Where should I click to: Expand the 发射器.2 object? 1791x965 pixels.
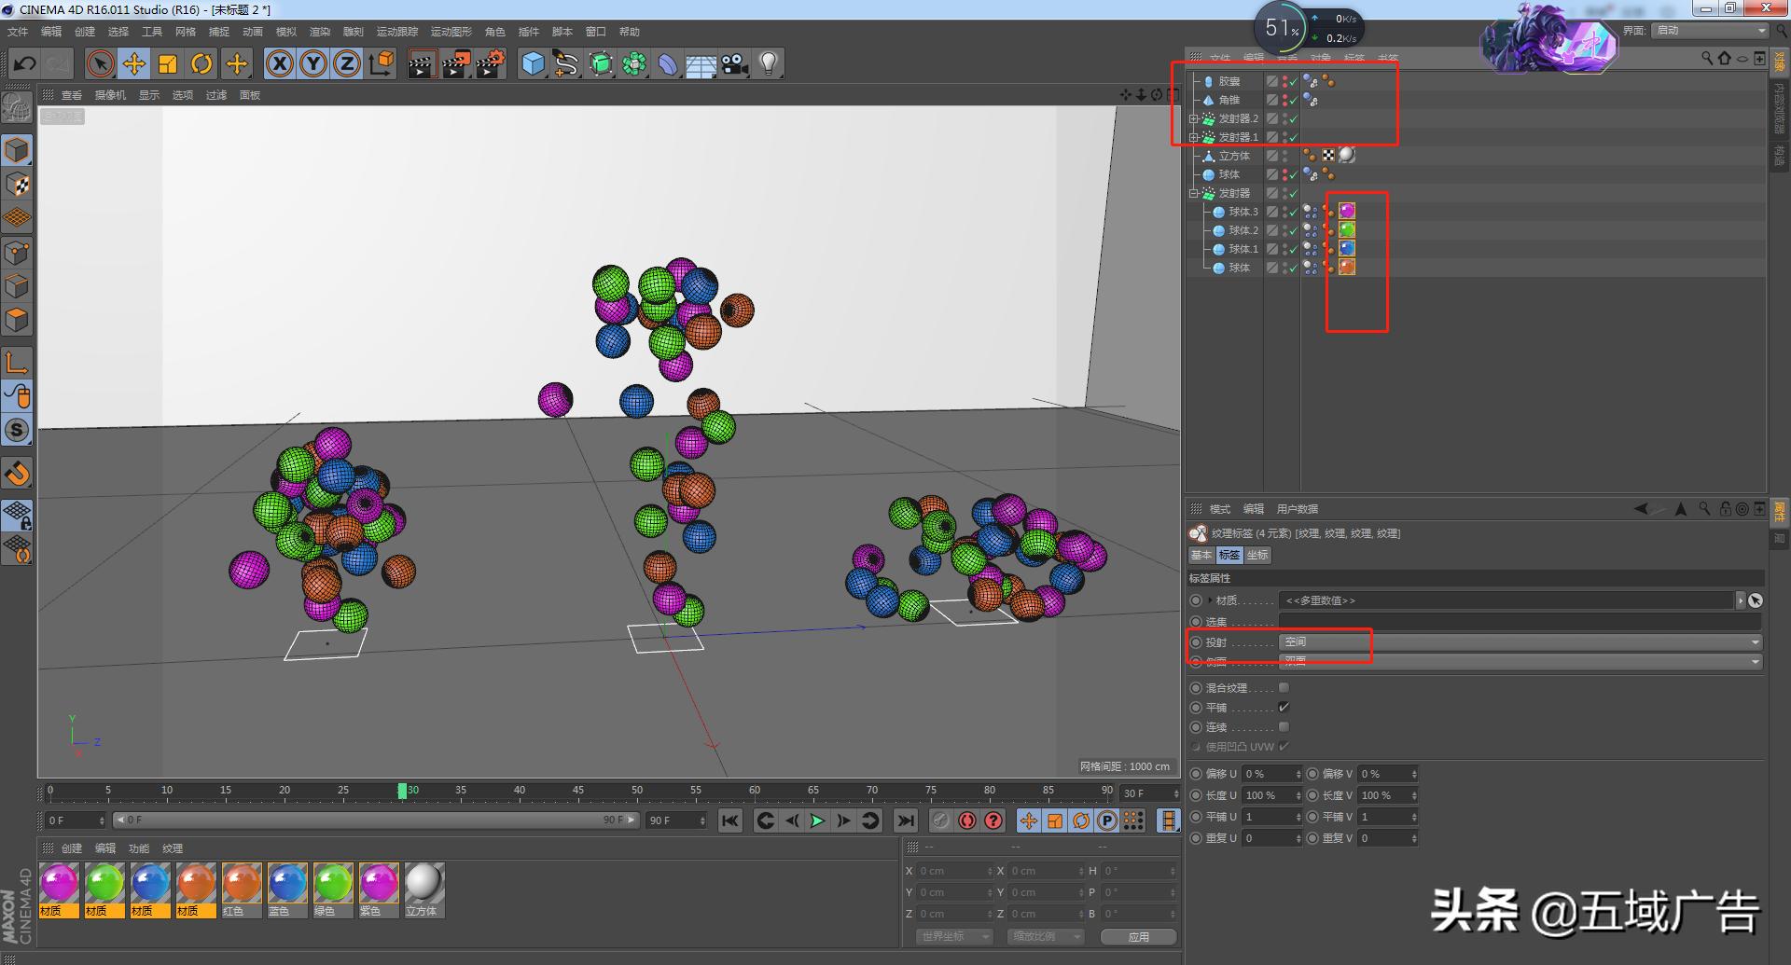[1193, 119]
